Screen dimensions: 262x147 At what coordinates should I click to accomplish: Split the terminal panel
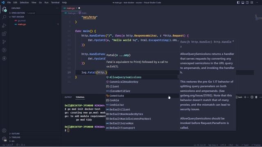(252, 97)
